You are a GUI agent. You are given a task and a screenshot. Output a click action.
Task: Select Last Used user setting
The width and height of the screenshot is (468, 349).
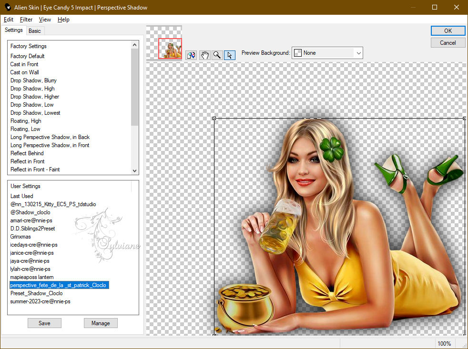pyautogui.click(x=21, y=196)
